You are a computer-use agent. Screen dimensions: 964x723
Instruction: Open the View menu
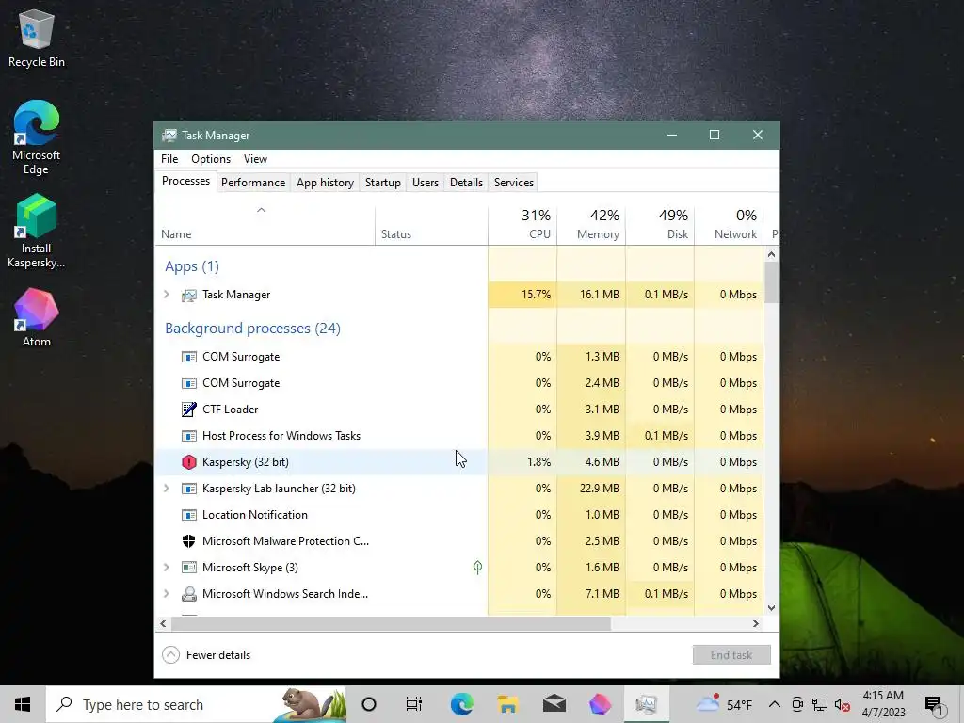point(255,158)
